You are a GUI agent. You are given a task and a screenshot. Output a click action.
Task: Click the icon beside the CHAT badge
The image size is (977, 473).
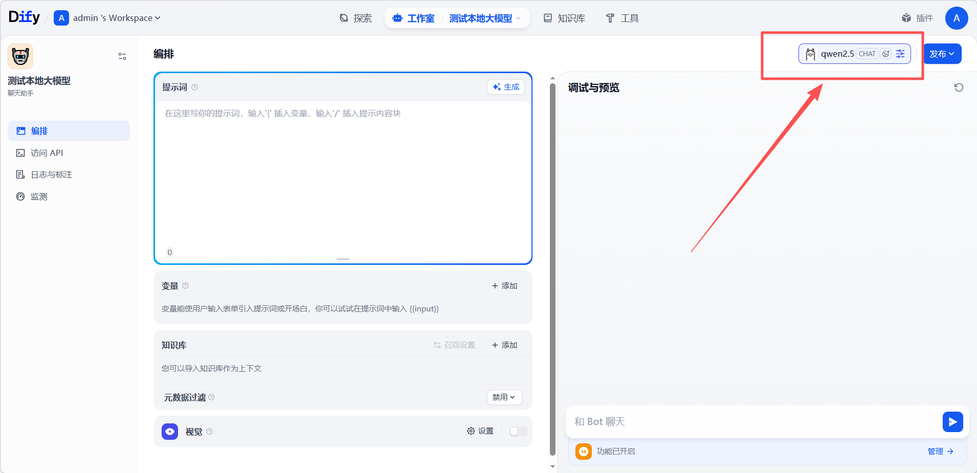pos(886,54)
